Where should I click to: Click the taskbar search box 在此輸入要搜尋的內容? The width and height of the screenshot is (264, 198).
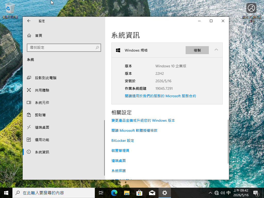[54, 193]
